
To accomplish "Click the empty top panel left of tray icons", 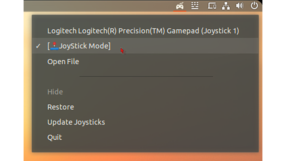I will coord(95,6).
